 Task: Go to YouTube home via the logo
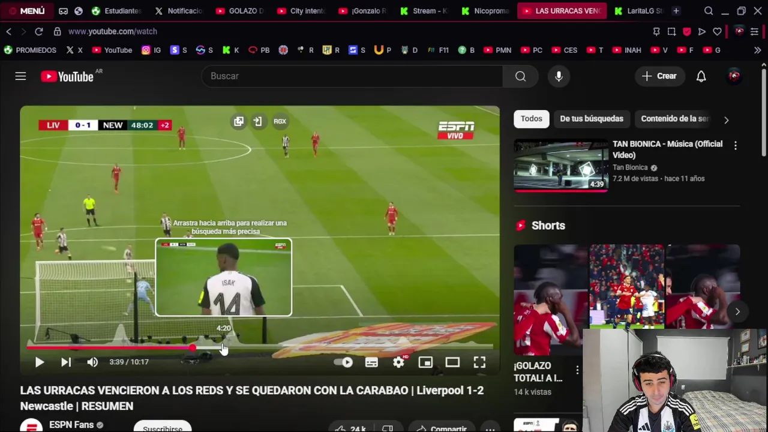point(67,76)
